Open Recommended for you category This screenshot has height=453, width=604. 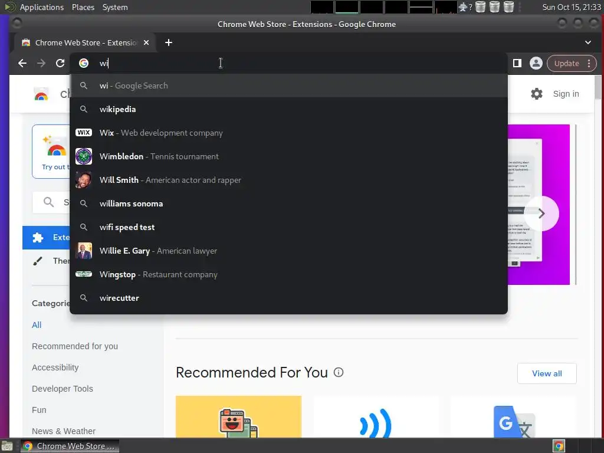[75, 346]
